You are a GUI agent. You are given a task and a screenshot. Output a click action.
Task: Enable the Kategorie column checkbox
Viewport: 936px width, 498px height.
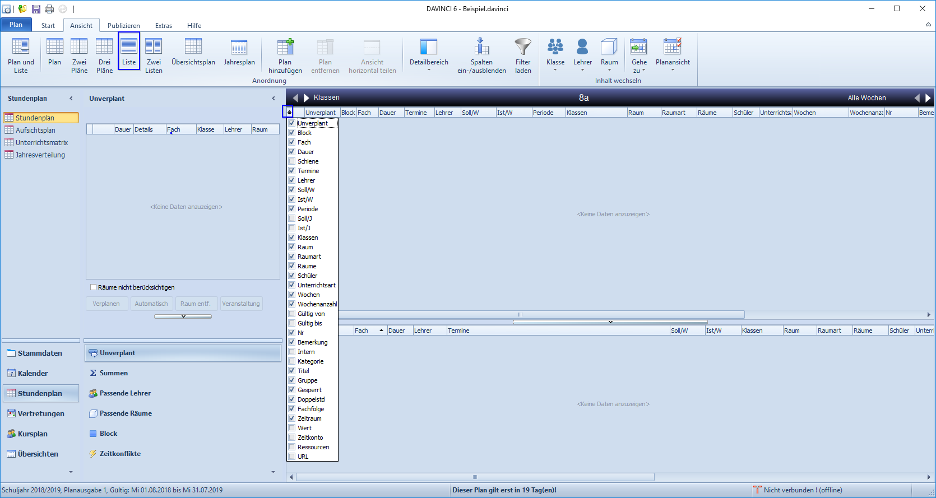291,361
